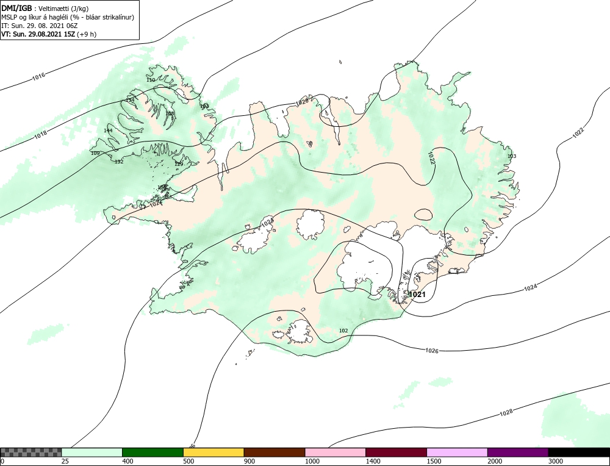Click the value 102 near the south coast
The image size is (610, 466).
pos(343,331)
